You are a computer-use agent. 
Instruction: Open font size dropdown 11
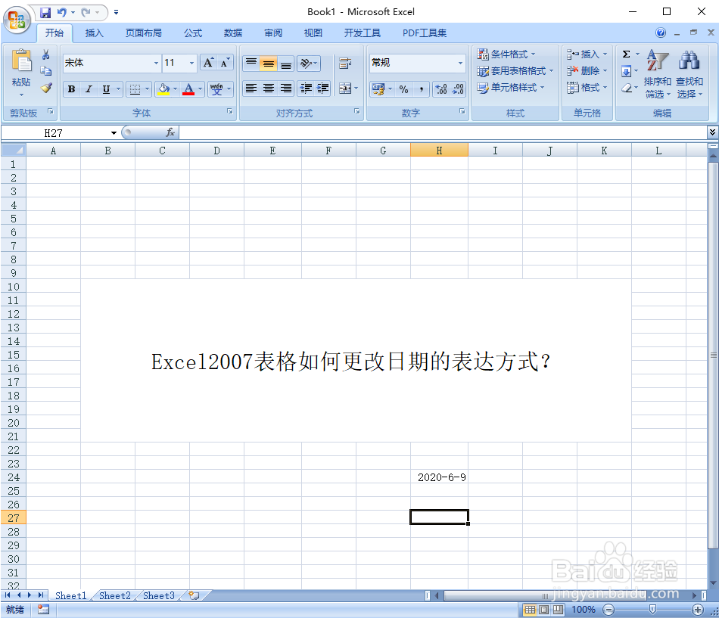pyautogui.click(x=191, y=63)
